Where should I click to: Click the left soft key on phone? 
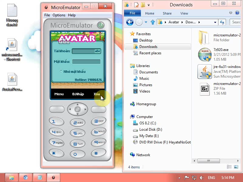pyautogui.click(x=57, y=109)
